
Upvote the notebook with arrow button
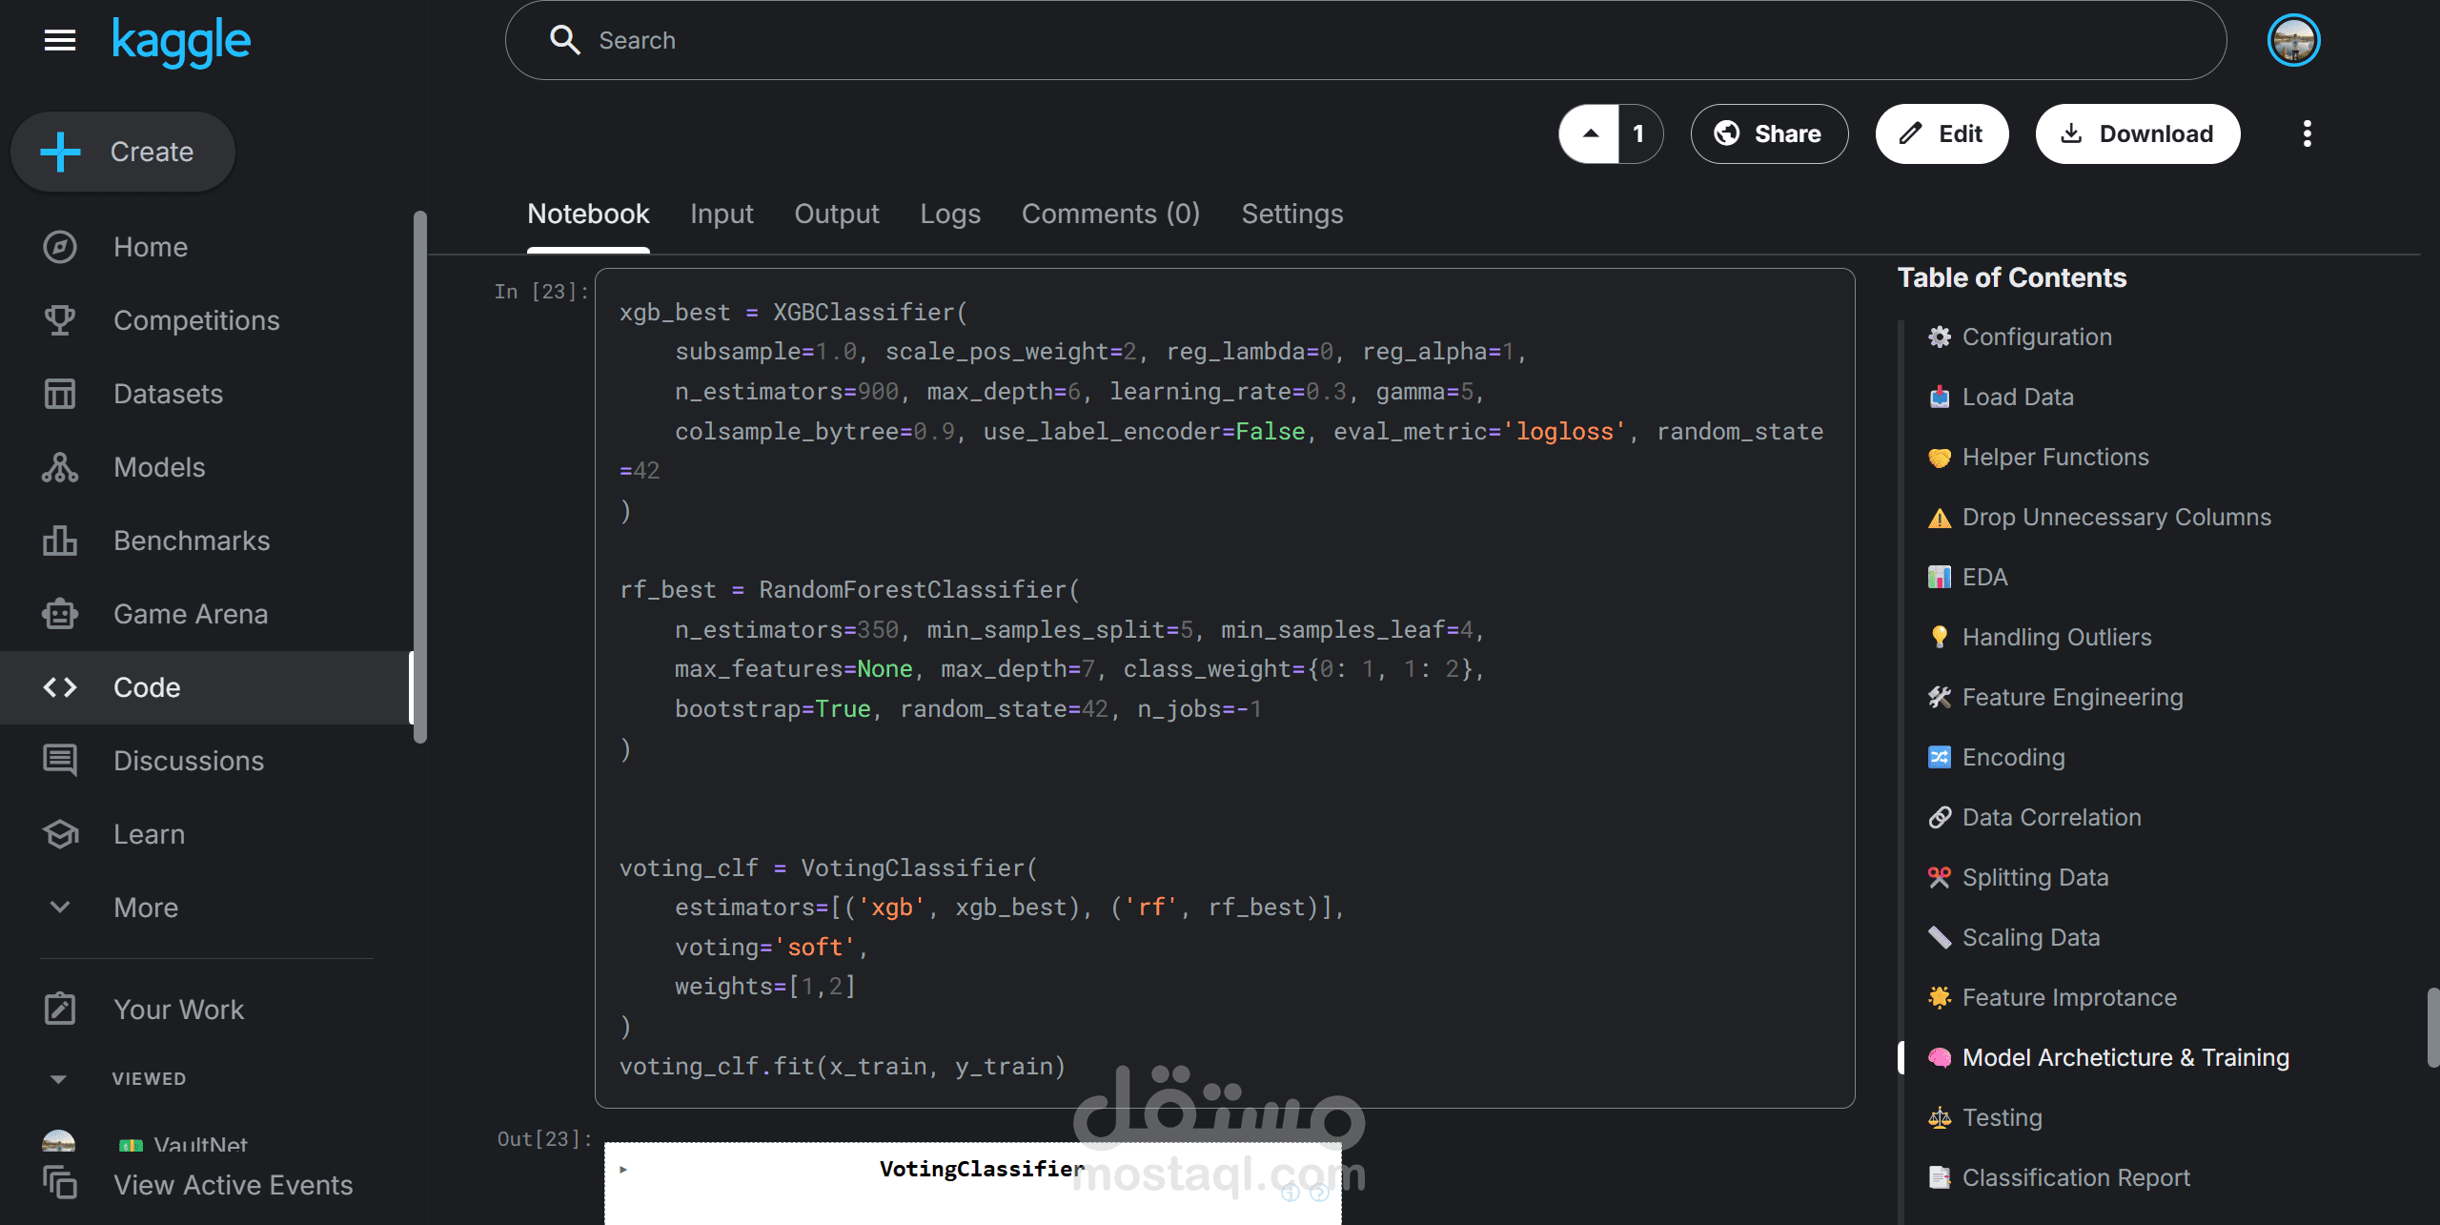pyautogui.click(x=1590, y=133)
